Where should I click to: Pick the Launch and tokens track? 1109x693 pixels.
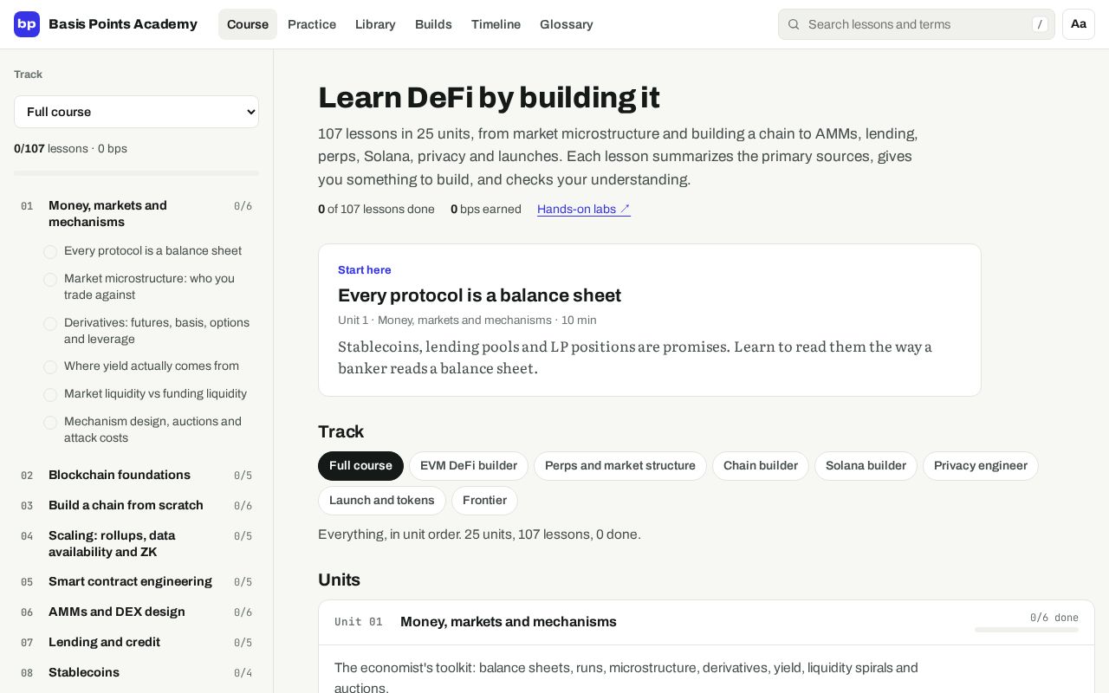(382, 501)
